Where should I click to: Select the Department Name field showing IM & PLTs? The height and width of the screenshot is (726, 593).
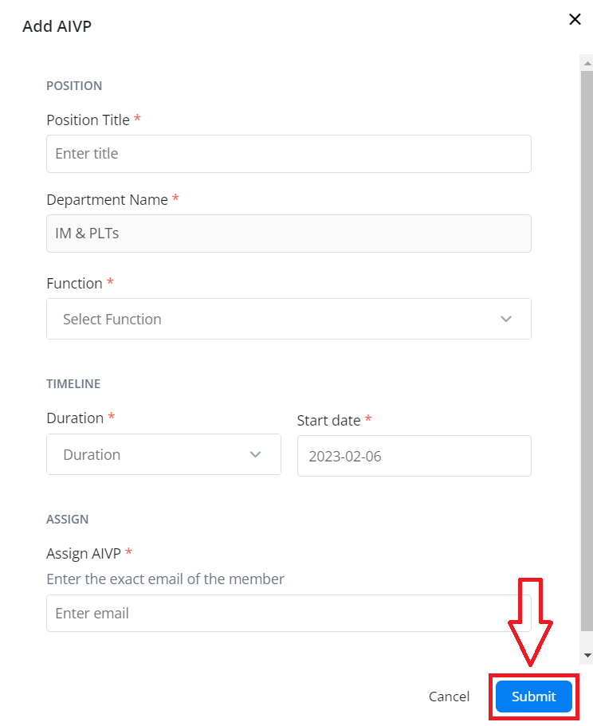pos(289,233)
